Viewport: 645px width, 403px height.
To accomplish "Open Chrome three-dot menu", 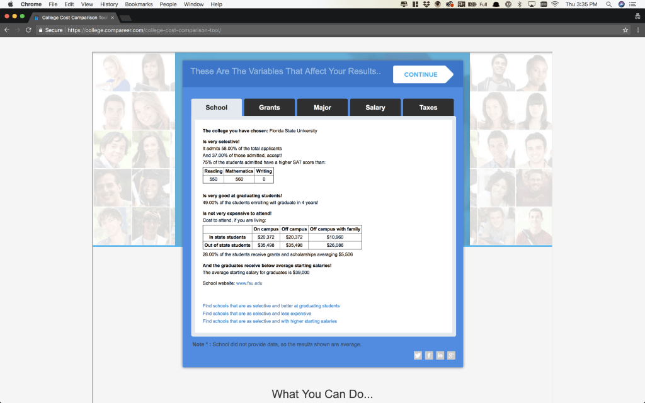I will [x=638, y=30].
